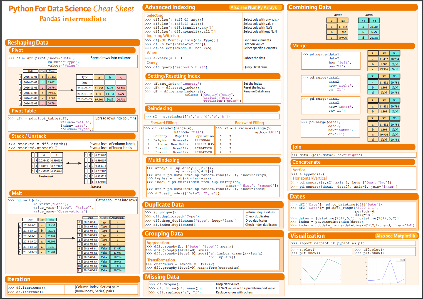423x299 pixels.
Task: Click the "Stacked" table caption
Action: click(96, 187)
